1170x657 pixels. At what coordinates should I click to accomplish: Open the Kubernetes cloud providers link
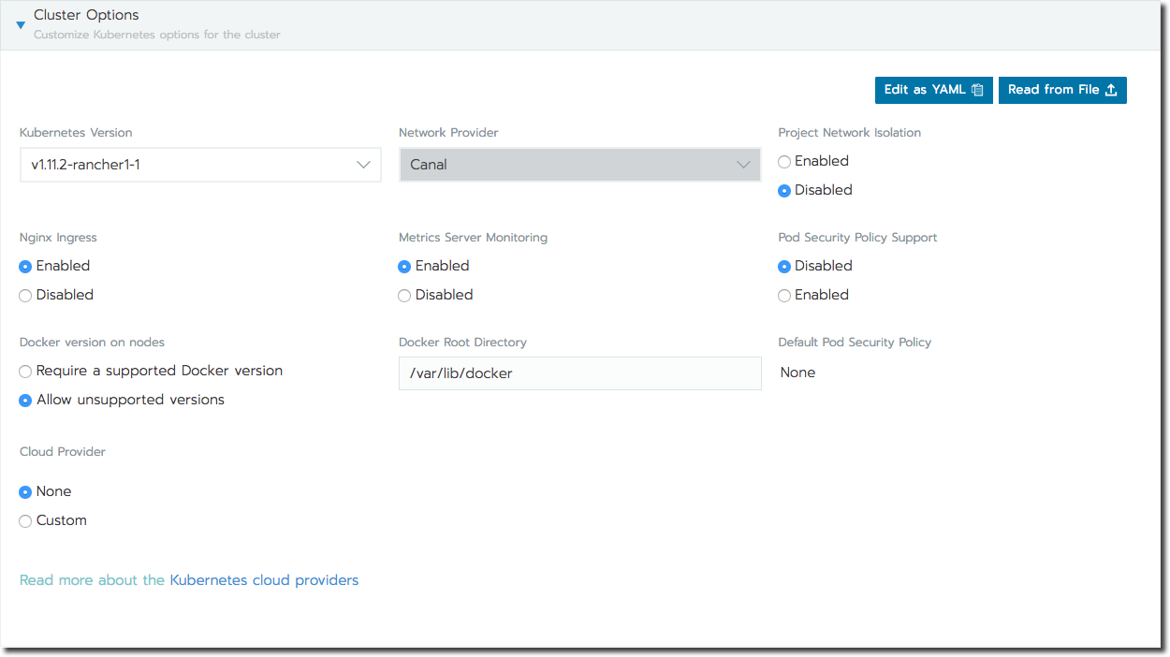tap(264, 579)
